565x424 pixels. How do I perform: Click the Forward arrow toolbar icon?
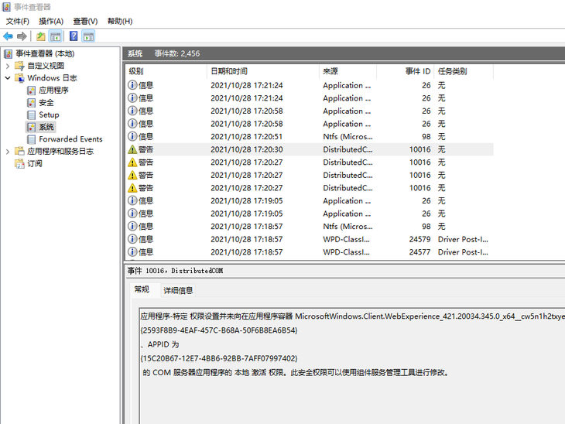point(22,36)
